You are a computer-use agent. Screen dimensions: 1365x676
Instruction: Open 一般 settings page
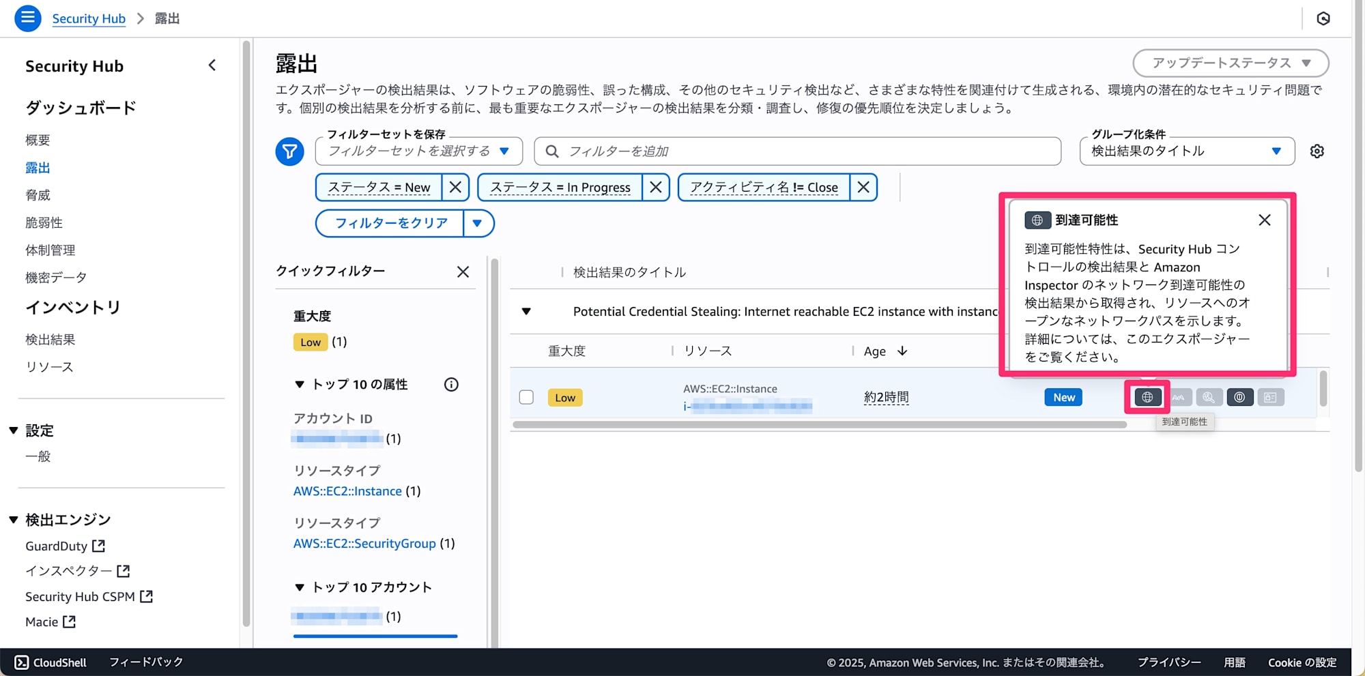click(x=38, y=456)
